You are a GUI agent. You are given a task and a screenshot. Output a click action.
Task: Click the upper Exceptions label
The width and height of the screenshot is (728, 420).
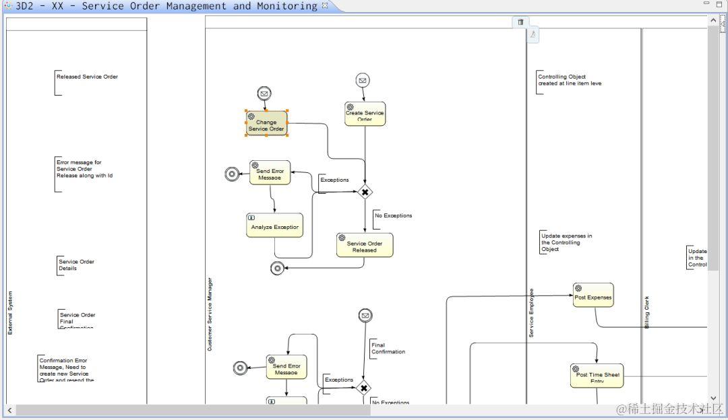334,180
